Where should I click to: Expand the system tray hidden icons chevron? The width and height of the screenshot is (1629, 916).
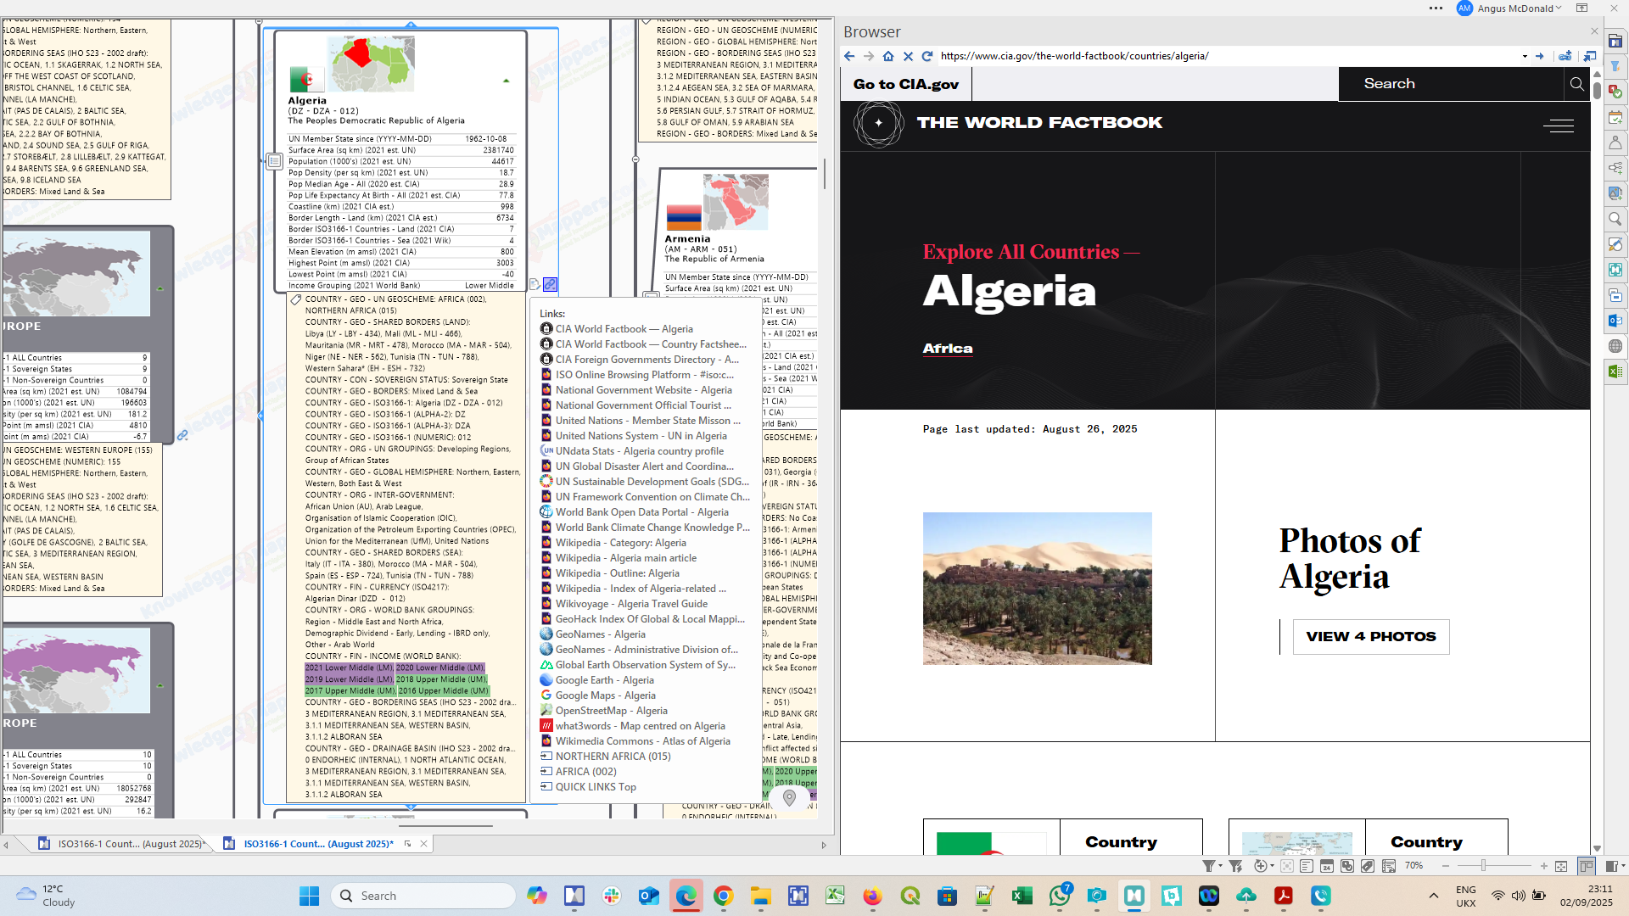(1433, 896)
